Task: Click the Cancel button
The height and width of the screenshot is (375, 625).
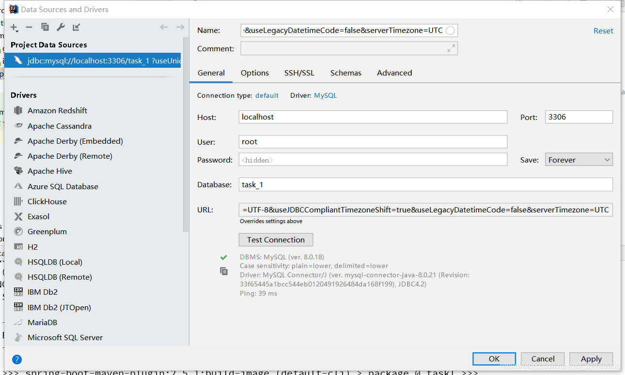Action: point(543,359)
